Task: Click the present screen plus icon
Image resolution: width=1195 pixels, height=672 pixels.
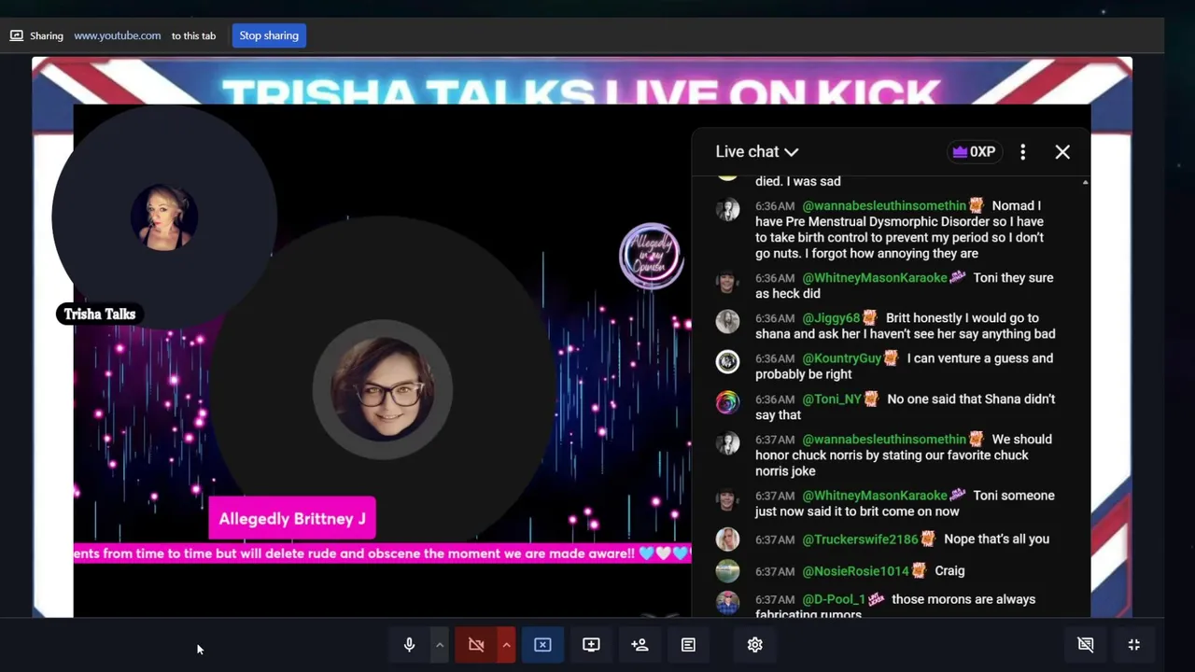Action: coord(591,645)
